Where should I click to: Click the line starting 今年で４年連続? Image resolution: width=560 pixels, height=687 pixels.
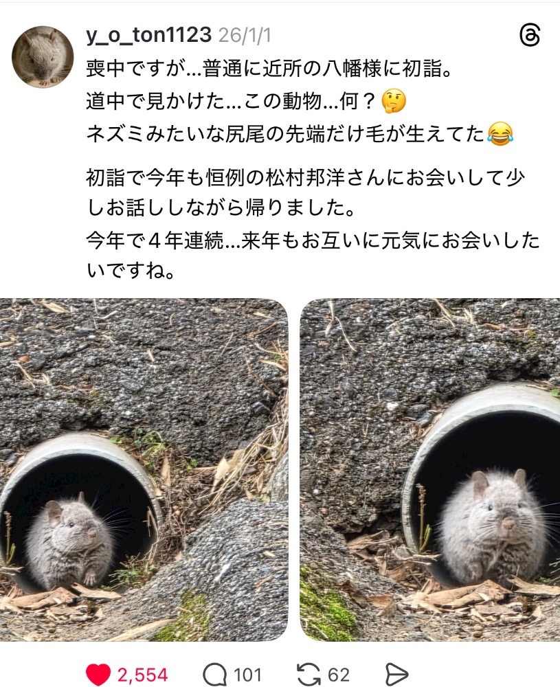[313, 256]
